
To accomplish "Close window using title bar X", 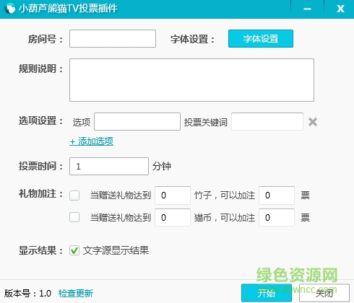I will 340,9.
